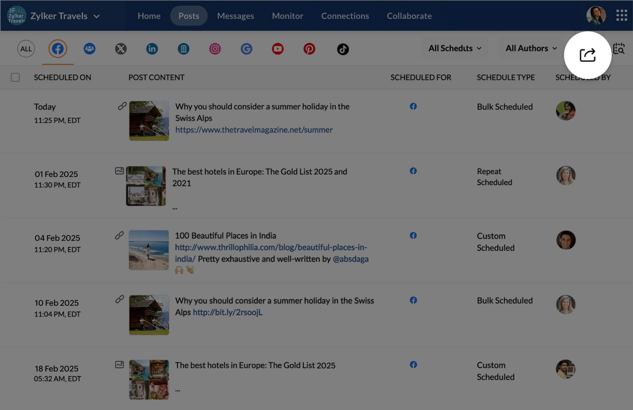
Task: Open the Collaborate section
Action: tap(409, 16)
